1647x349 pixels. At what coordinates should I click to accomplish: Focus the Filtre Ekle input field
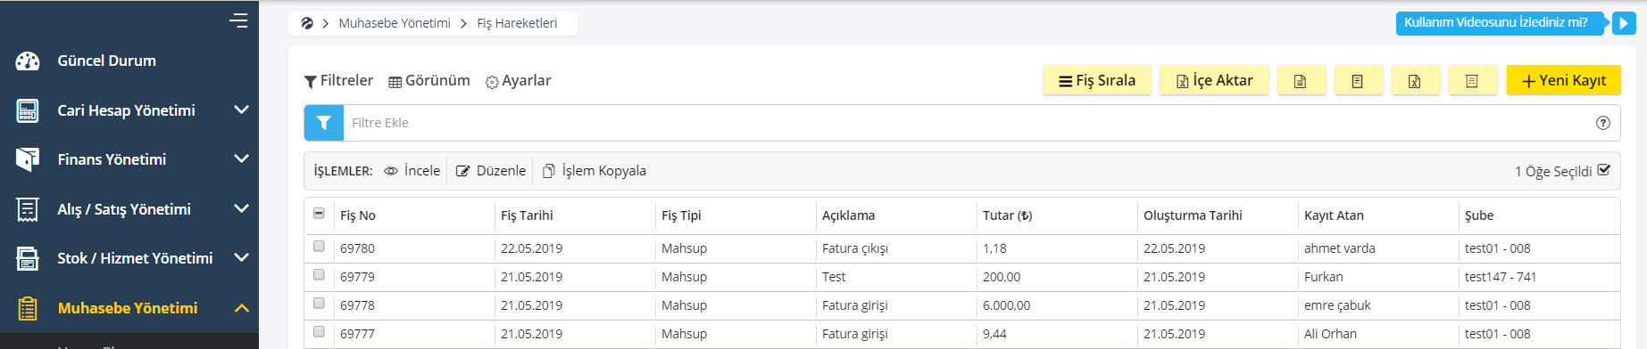click(x=969, y=123)
